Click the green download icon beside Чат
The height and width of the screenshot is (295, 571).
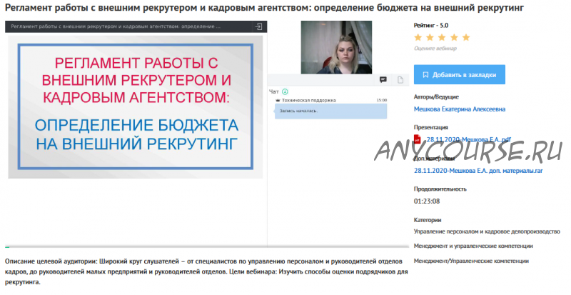285,91
